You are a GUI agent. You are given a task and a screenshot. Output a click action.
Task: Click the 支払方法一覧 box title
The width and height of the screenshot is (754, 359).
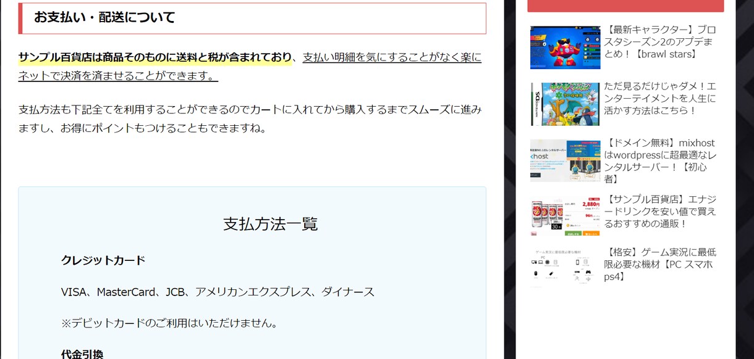(271, 223)
